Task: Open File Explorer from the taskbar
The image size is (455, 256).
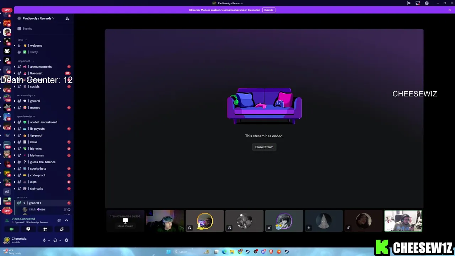Action: [x=232, y=252]
